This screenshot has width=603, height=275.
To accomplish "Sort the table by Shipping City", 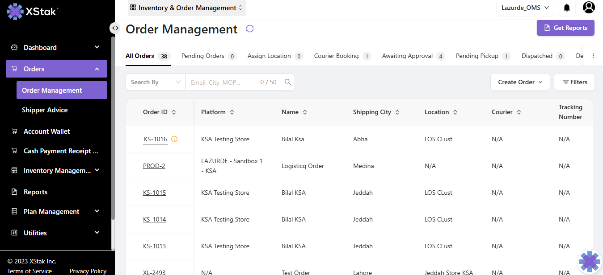I will click(x=397, y=112).
